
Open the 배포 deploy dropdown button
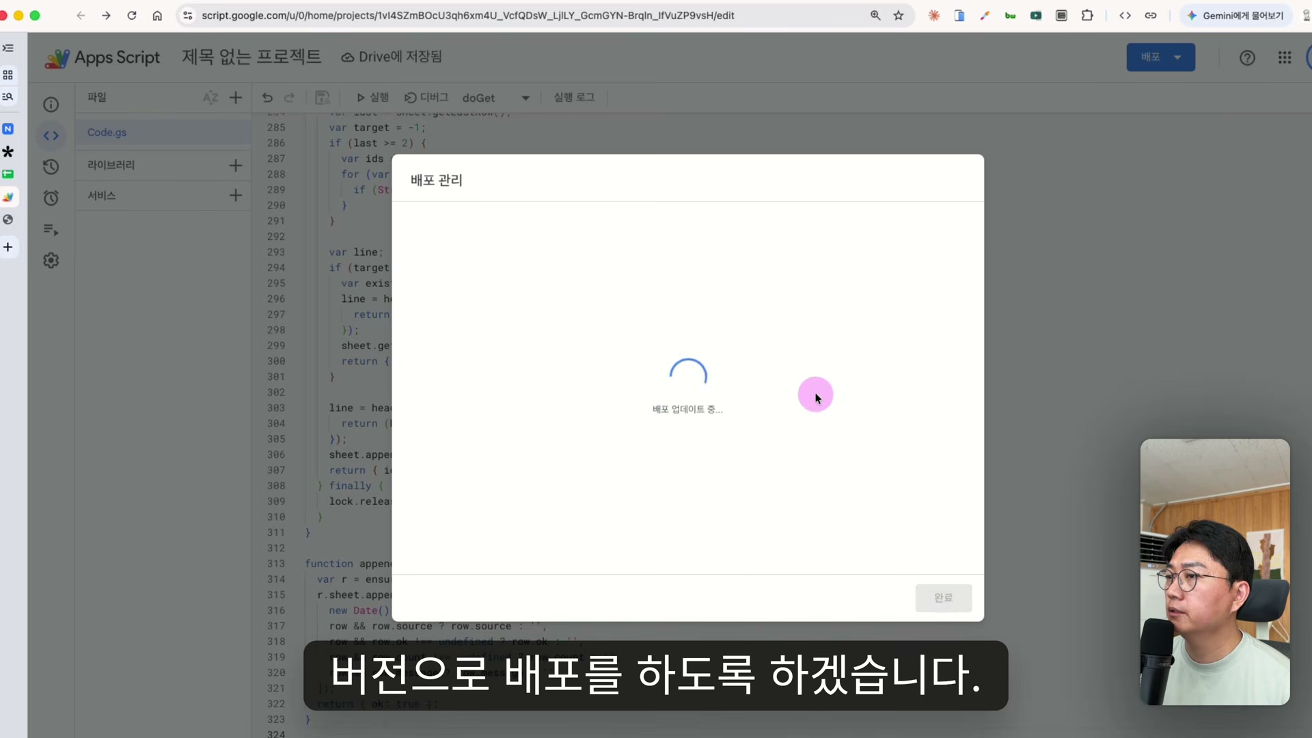[x=1160, y=57]
